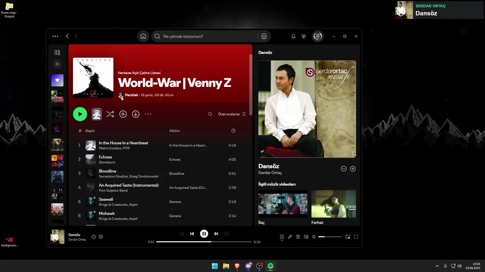Add Dansöz to library from side panel
Screen dimensions: 485x272
pyautogui.click(x=353, y=169)
